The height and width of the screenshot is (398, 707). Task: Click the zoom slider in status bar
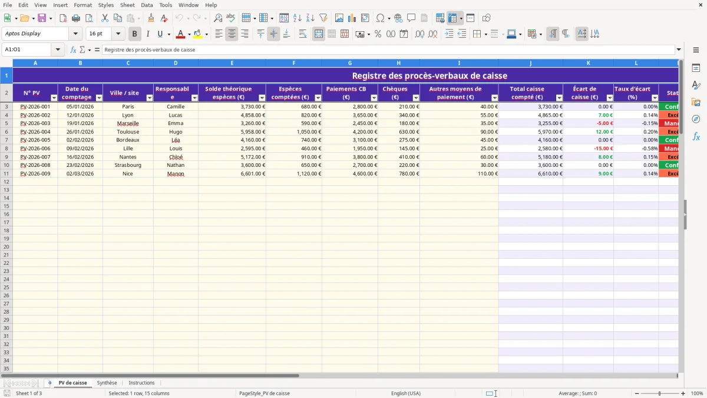point(659,393)
